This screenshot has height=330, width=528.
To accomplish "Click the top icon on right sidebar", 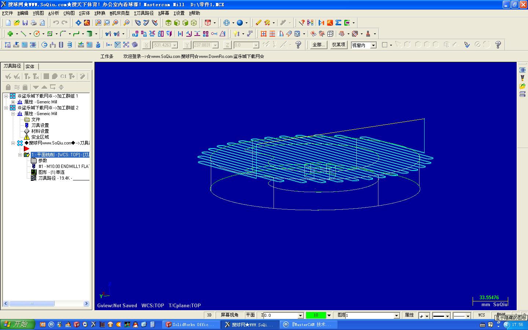I will [522, 70].
